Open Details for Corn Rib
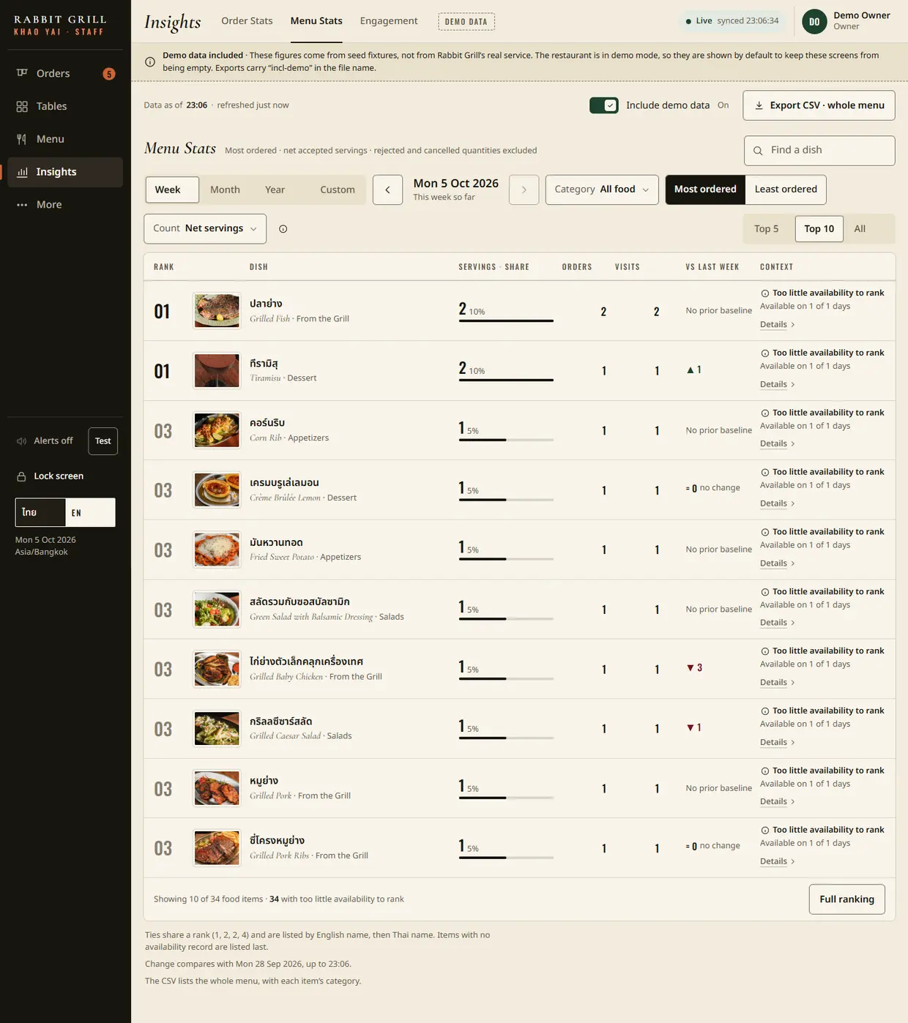Image resolution: width=908 pixels, height=1023 pixels. pyautogui.click(x=777, y=444)
